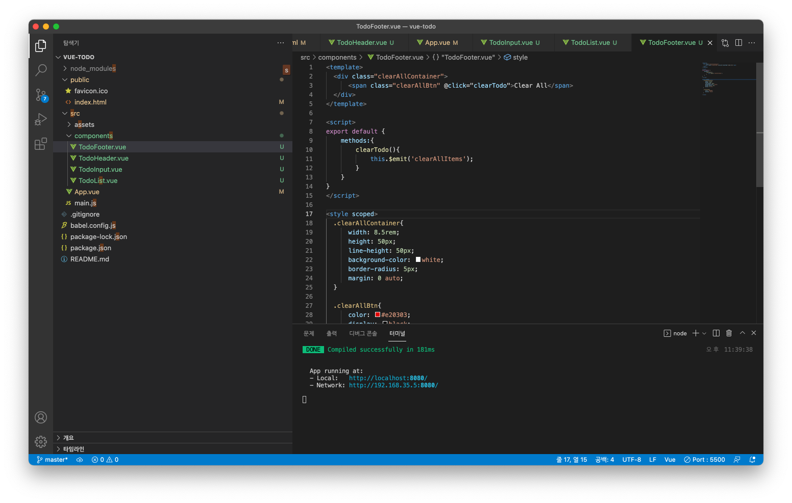
Task: Click the white color swatch on line 22
Action: click(418, 259)
